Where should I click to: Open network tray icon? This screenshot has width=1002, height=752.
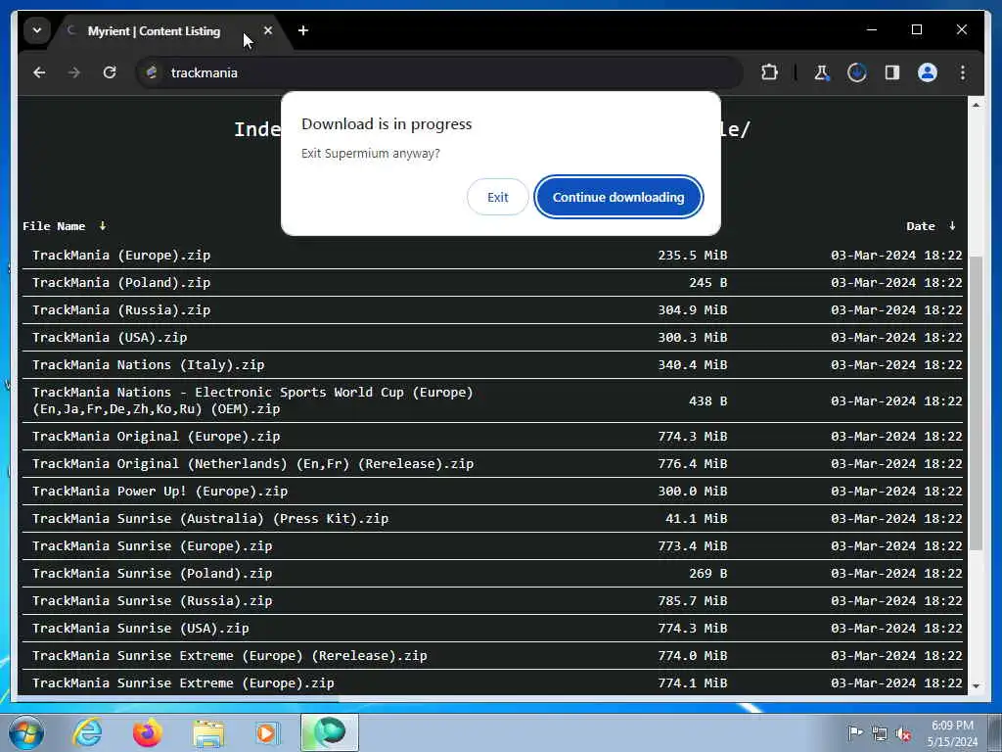coord(880,733)
